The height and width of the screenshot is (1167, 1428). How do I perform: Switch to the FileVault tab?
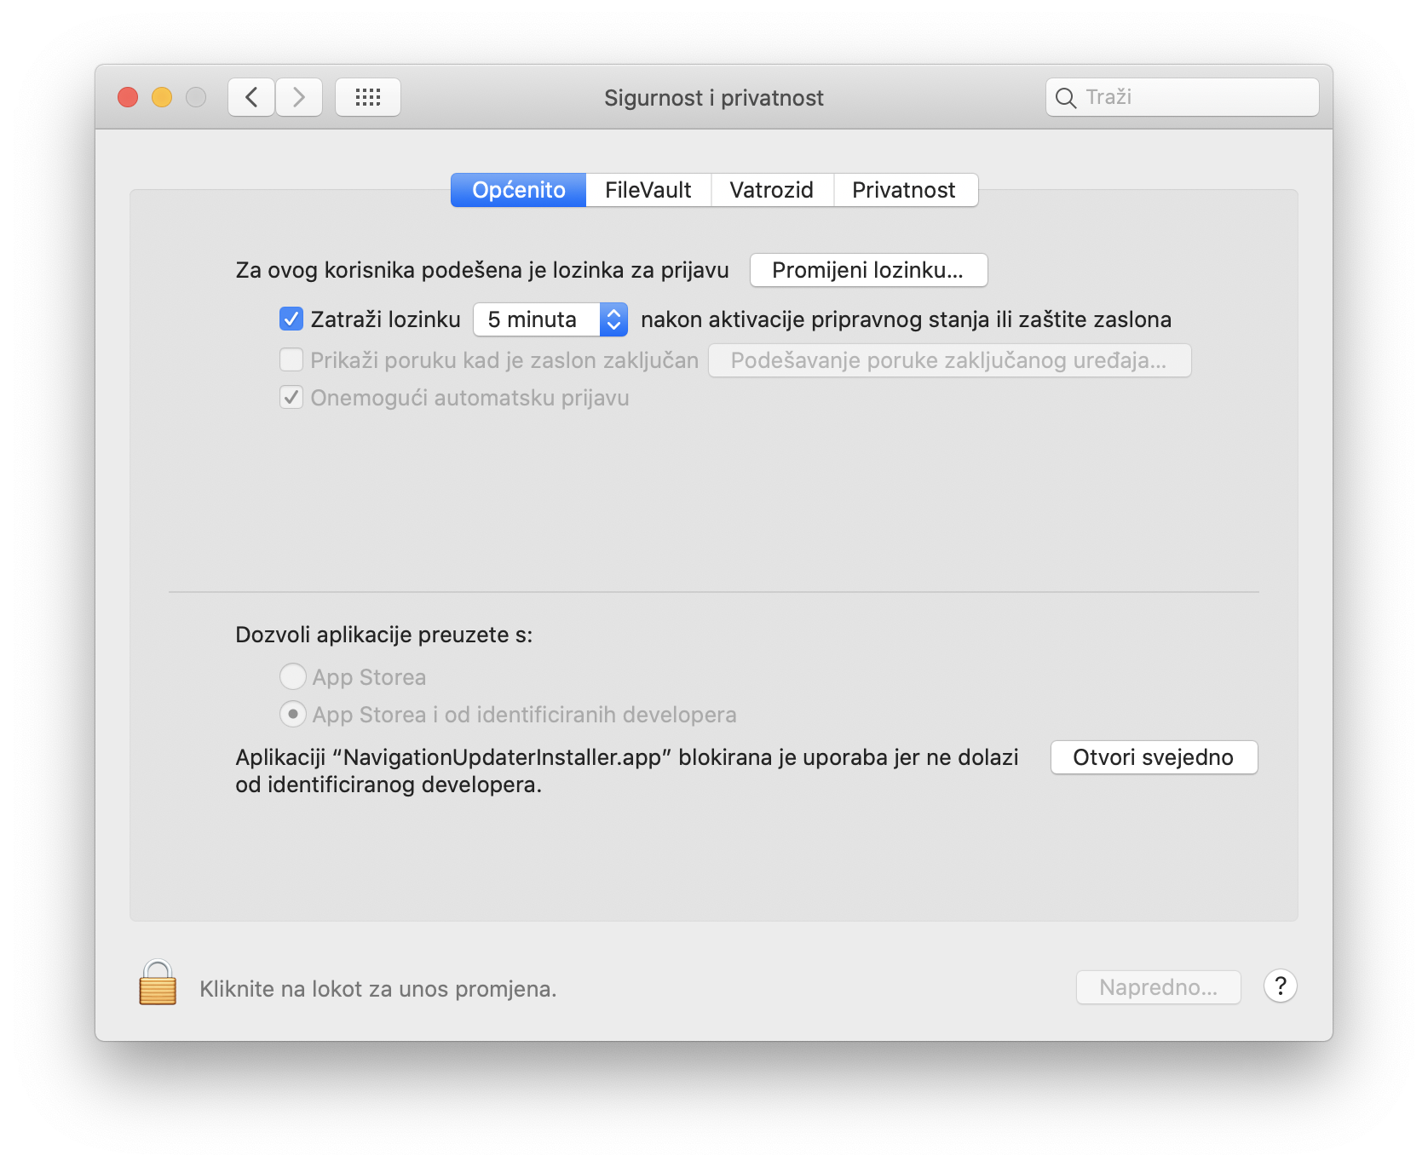648,190
